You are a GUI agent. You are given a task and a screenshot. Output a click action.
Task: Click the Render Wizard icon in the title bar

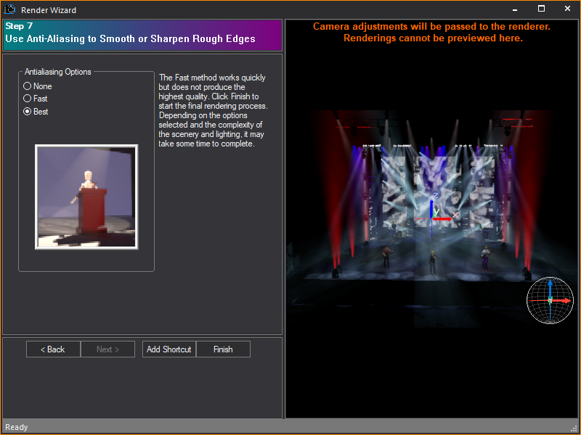(10, 9)
